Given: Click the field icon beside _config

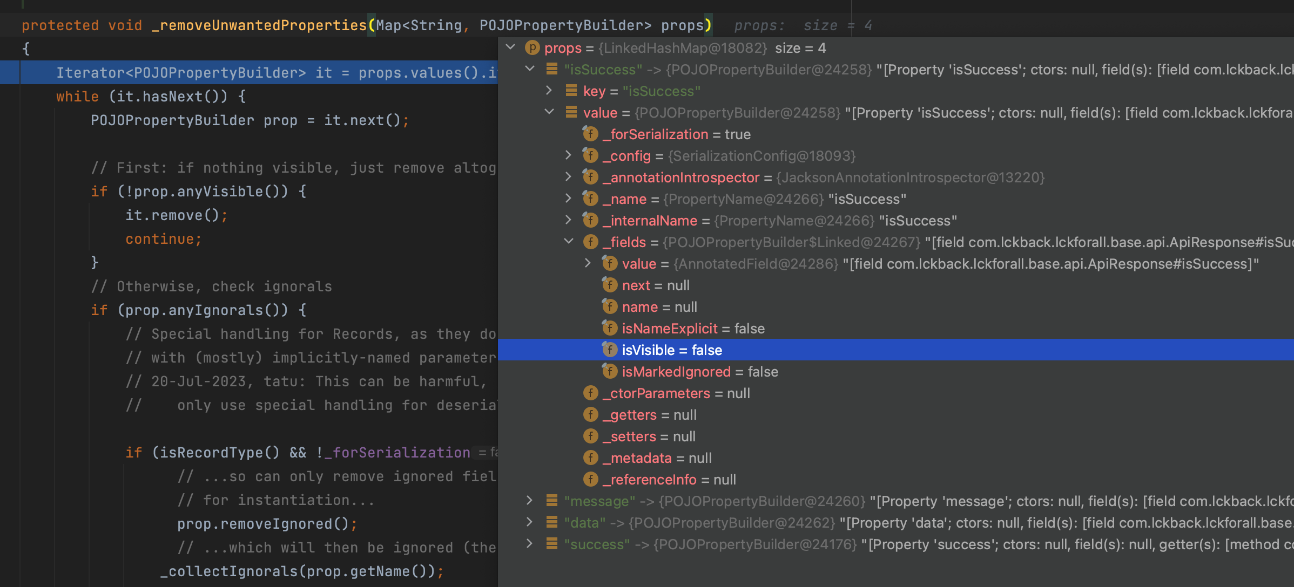Looking at the screenshot, I should click(x=590, y=156).
